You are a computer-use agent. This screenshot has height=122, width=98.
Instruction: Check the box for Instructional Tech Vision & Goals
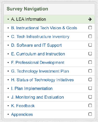click(x=90, y=28)
